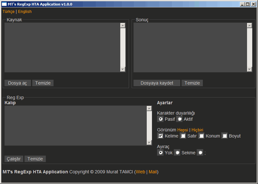Run the regex with Çalıştır button
This screenshot has width=258, height=184.
(x=14, y=159)
